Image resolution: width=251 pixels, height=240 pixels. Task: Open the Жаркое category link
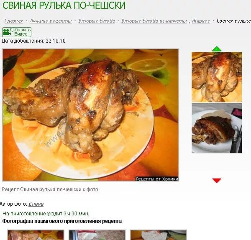pyautogui.click(x=201, y=21)
